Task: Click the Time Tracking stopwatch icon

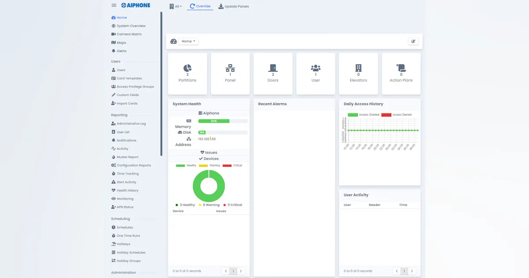Action: [113, 174]
